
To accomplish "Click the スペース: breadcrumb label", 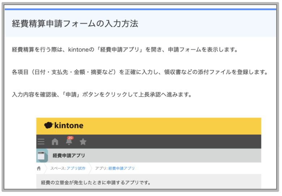I will pos(58,168).
